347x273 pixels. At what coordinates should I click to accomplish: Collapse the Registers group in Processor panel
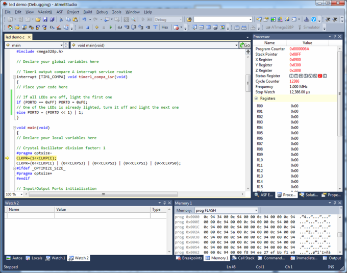pos(256,98)
